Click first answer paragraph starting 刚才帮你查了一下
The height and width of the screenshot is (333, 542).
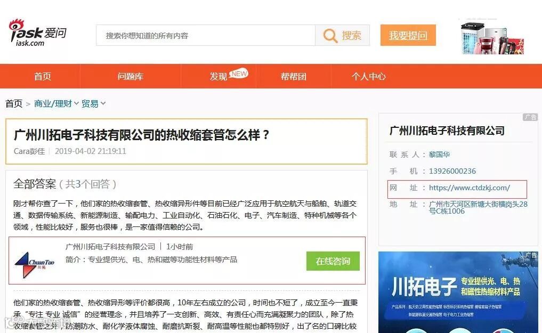[185, 215]
